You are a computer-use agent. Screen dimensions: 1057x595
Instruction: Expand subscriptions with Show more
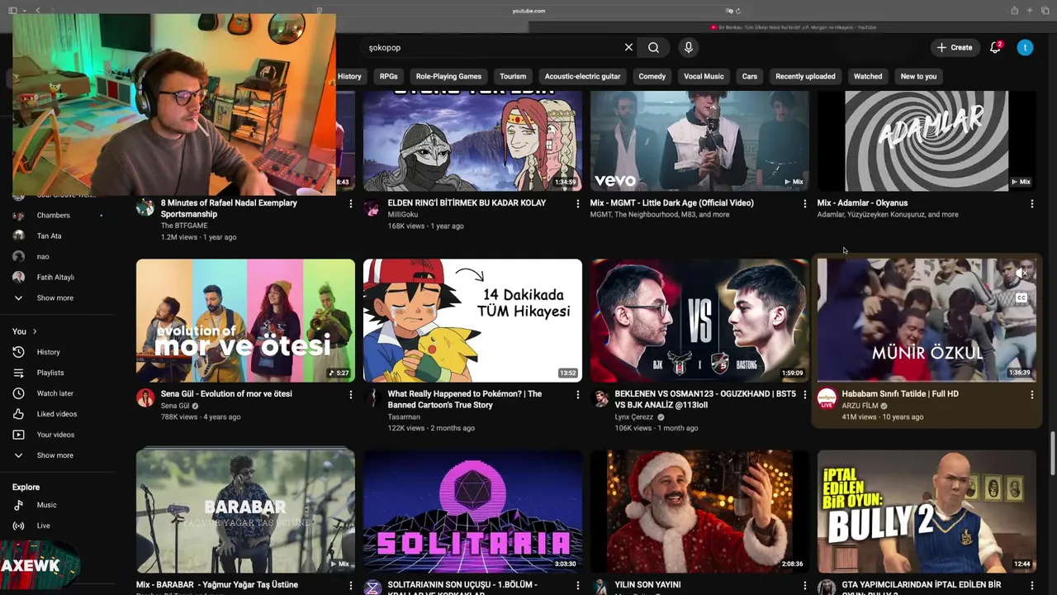click(x=55, y=297)
